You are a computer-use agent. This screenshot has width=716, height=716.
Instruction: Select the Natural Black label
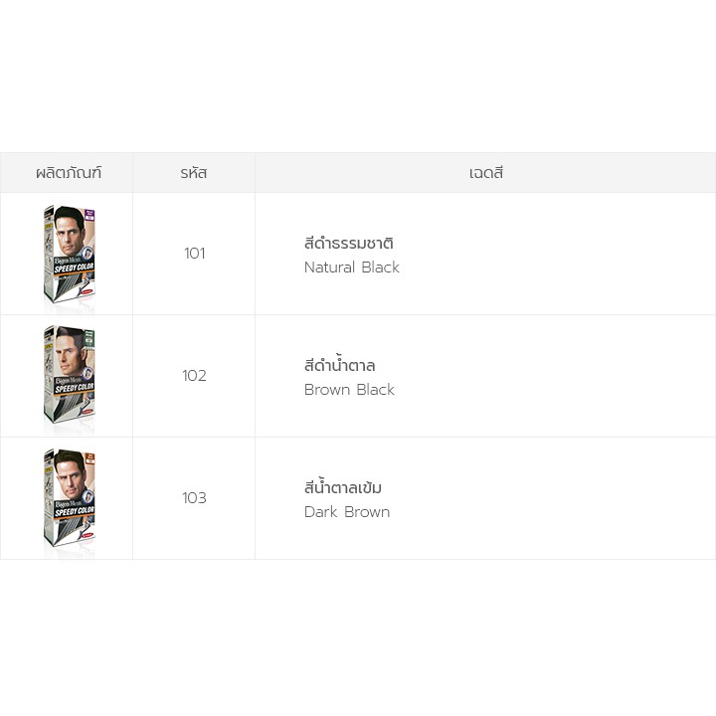click(352, 268)
